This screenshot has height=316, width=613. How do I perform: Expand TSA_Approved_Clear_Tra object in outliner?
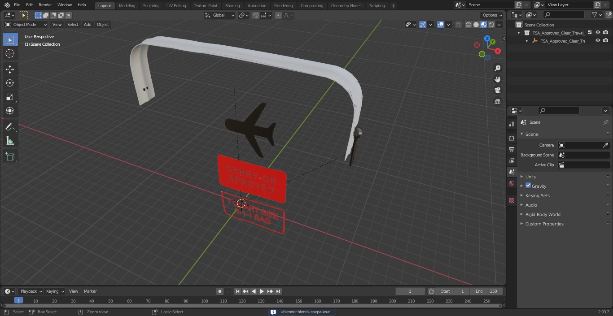tap(527, 41)
